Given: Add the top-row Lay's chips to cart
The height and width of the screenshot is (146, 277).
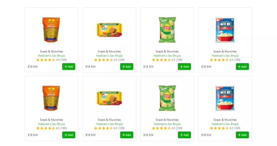Looking at the screenshot, I should tap(184, 66).
